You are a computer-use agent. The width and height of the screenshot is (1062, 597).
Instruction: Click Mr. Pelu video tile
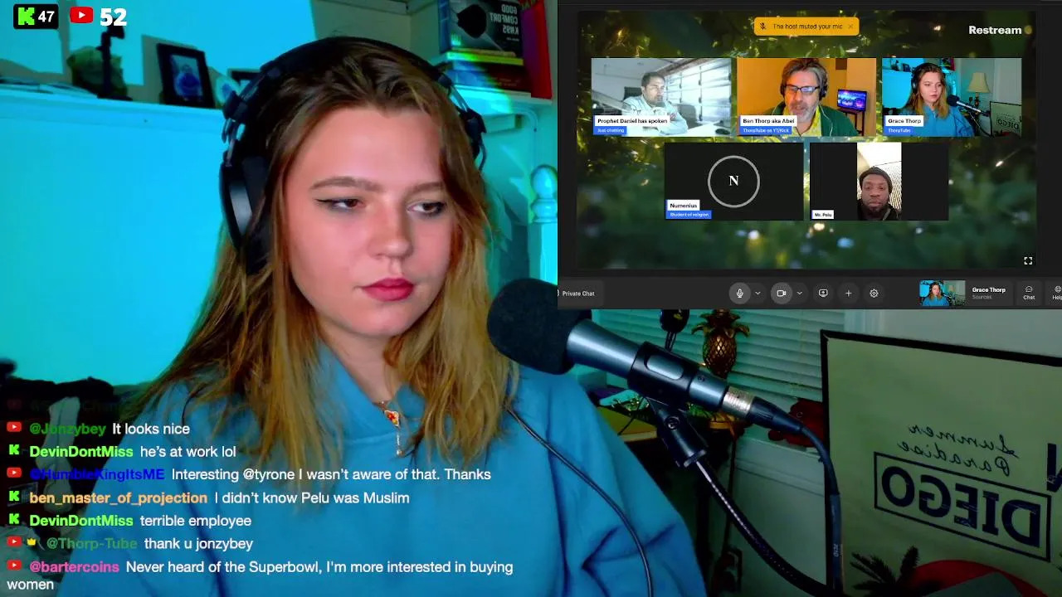(879, 181)
